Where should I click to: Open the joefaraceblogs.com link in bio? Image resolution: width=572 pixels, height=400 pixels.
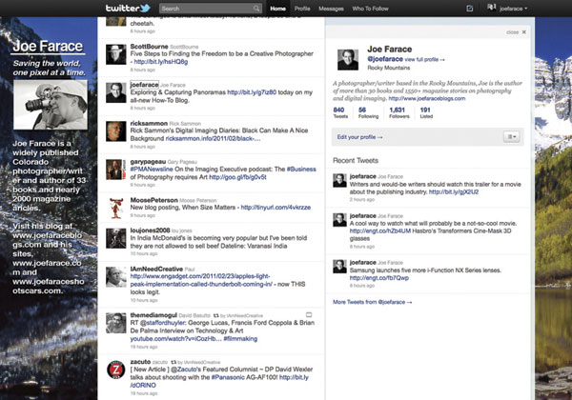click(x=427, y=98)
